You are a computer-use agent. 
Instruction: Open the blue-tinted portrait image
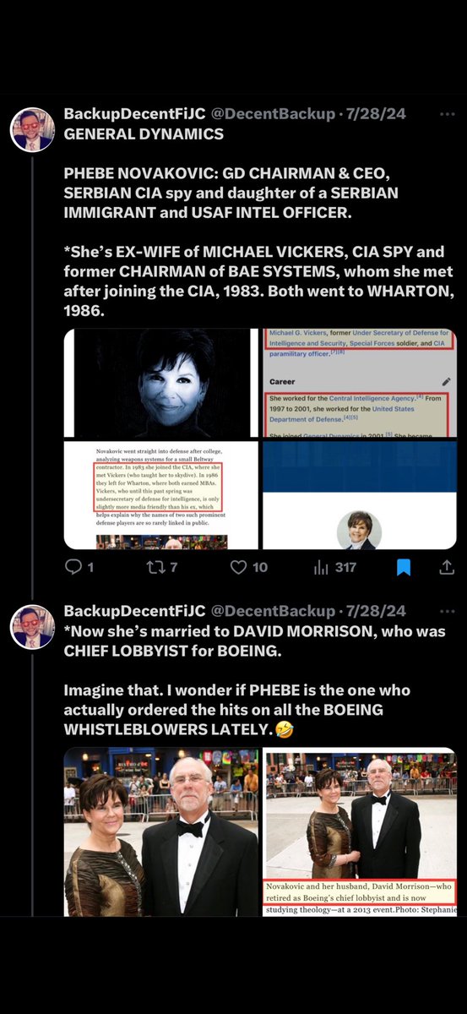[161, 383]
